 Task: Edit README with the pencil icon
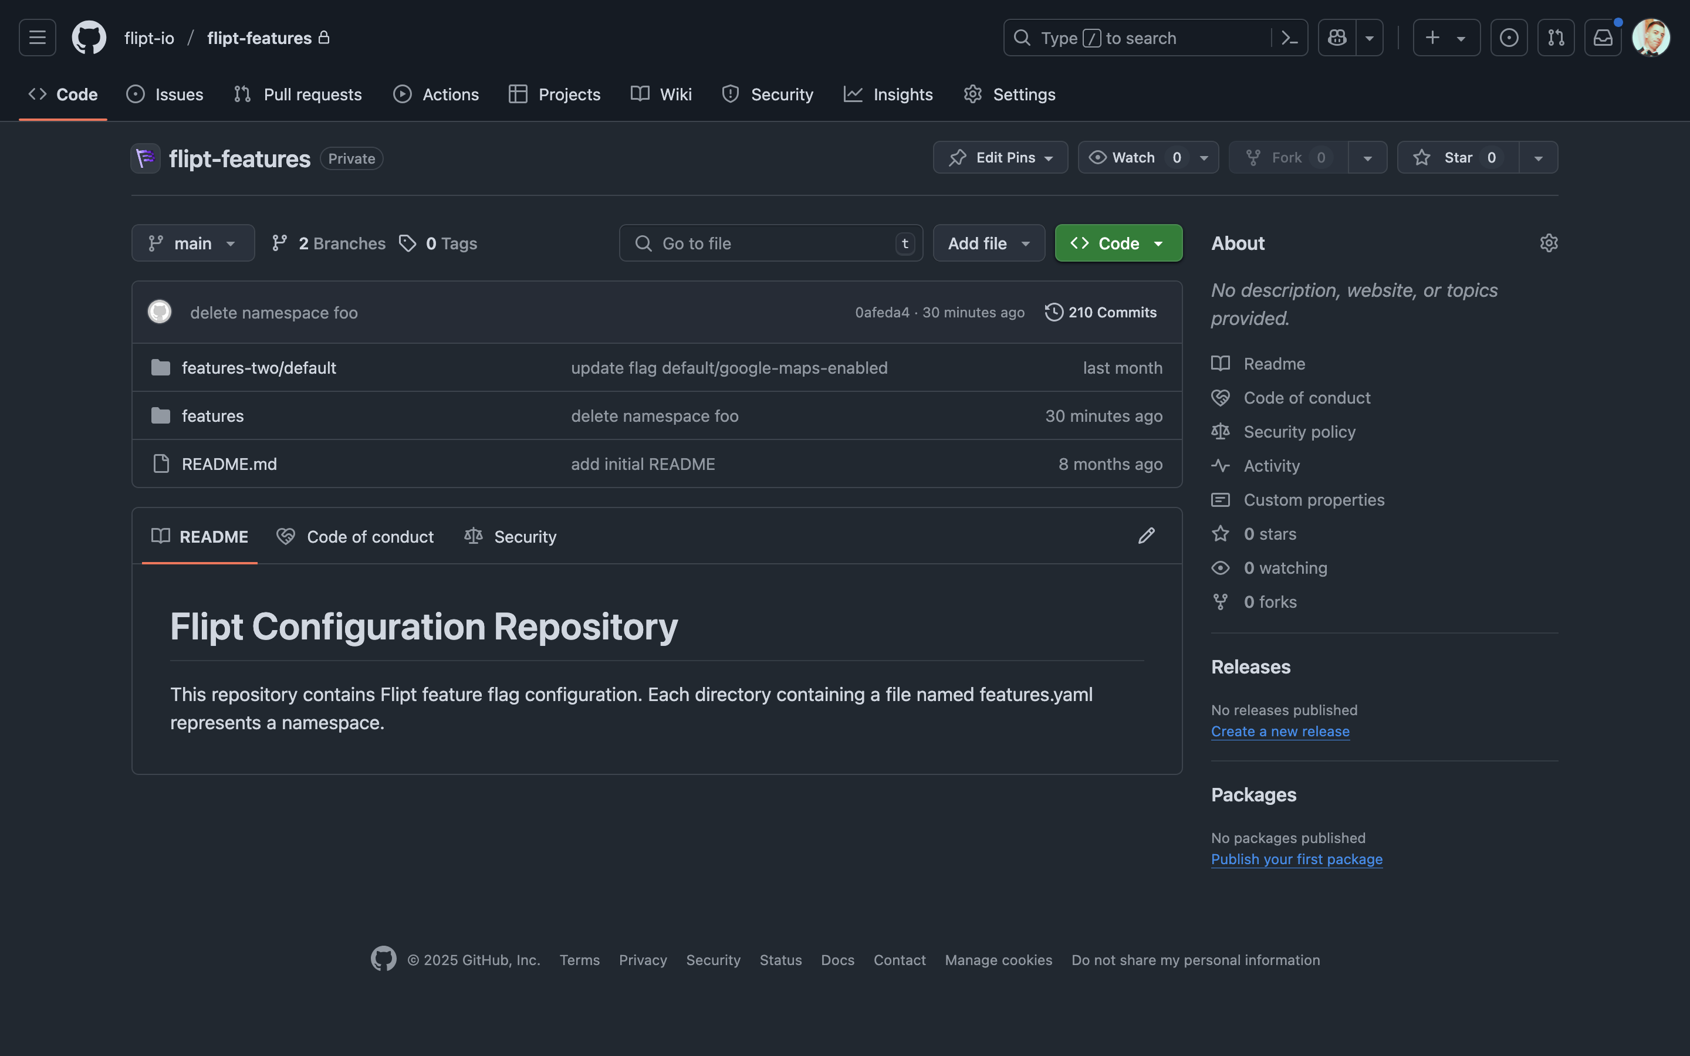point(1146,536)
